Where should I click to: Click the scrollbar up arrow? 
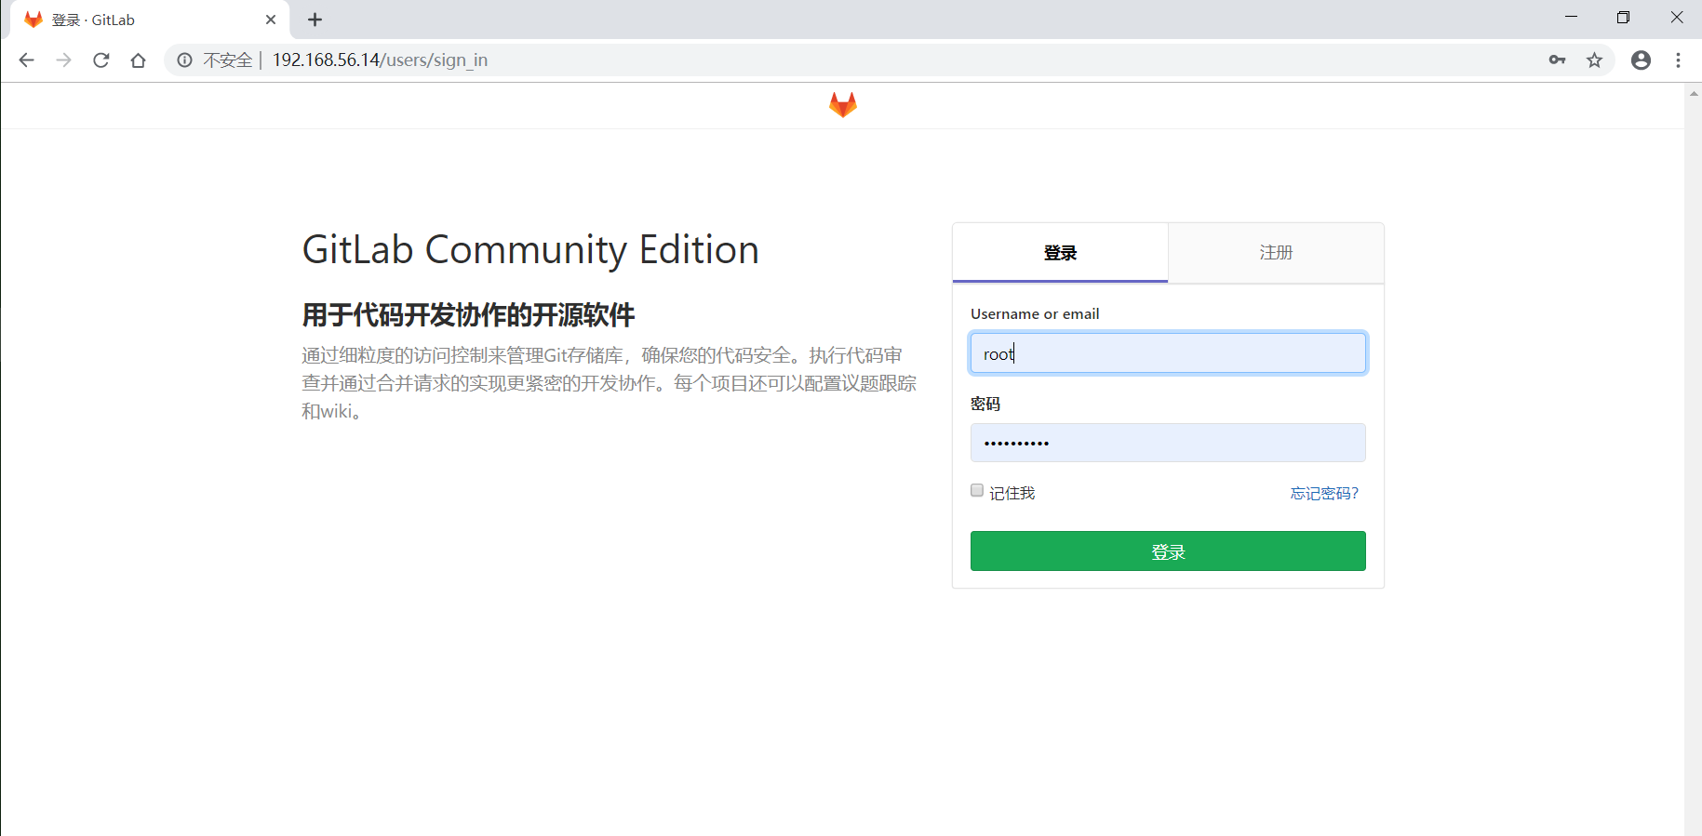[1693, 93]
